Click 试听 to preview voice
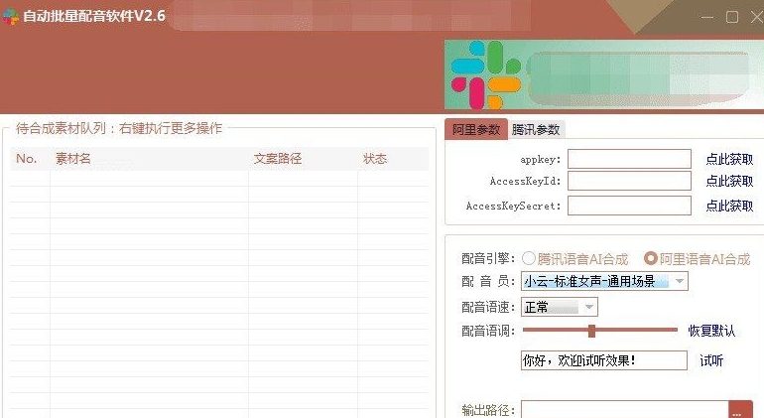Screen dimensions: 764x418 point(711,360)
